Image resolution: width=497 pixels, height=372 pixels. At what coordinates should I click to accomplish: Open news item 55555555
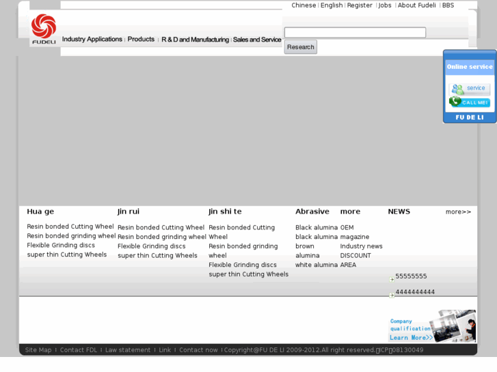[x=411, y=276]
